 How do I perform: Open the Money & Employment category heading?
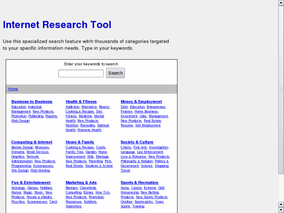[x=141, y=102]
